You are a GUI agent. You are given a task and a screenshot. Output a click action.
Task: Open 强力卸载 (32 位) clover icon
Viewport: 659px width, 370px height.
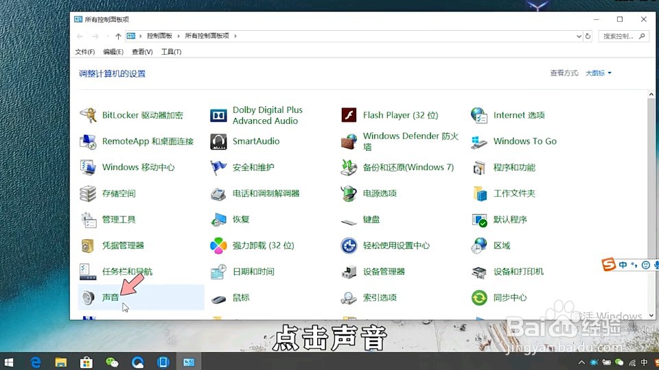click(218, 246)
